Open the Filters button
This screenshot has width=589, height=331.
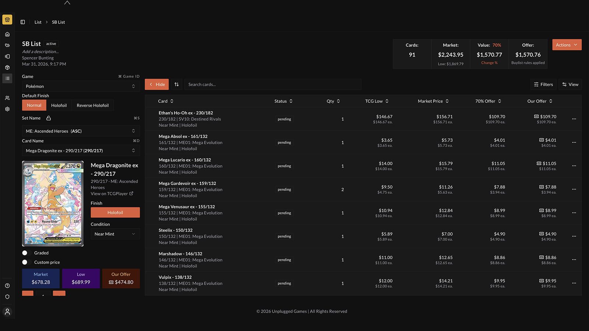(x=543, y=84)
